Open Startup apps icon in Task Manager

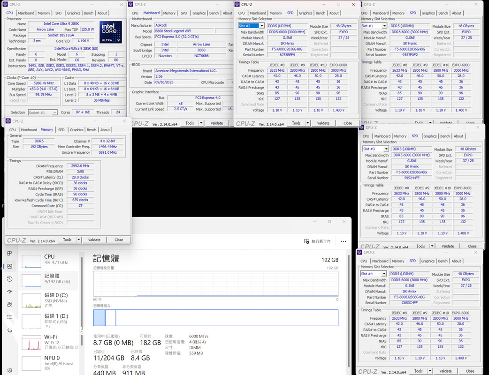(10, 292)
